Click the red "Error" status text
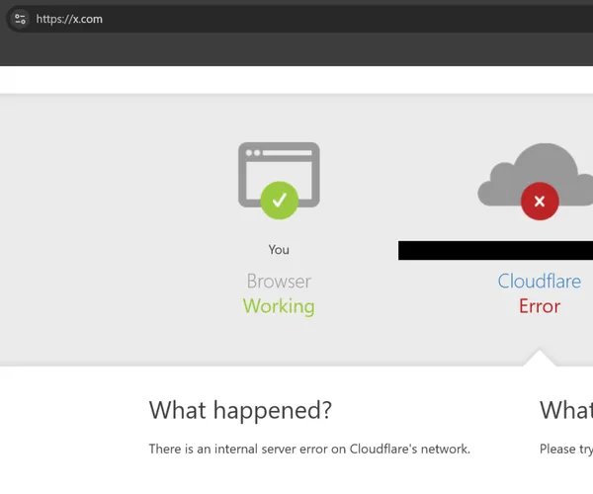The width and height of the screenshot is (593, 494). click(x=540, y=306)
